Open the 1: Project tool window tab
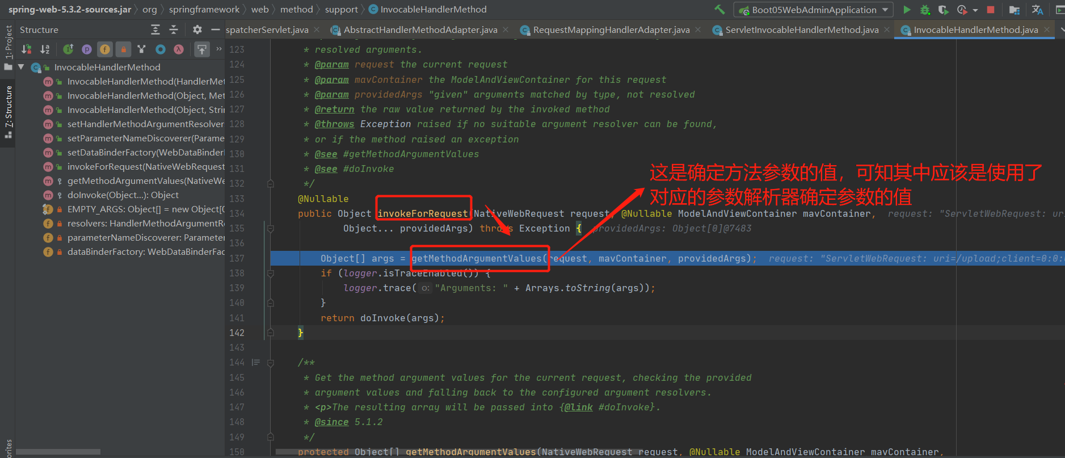The image size is (1065, 458). pyautogui.click(x=8, y=49)
